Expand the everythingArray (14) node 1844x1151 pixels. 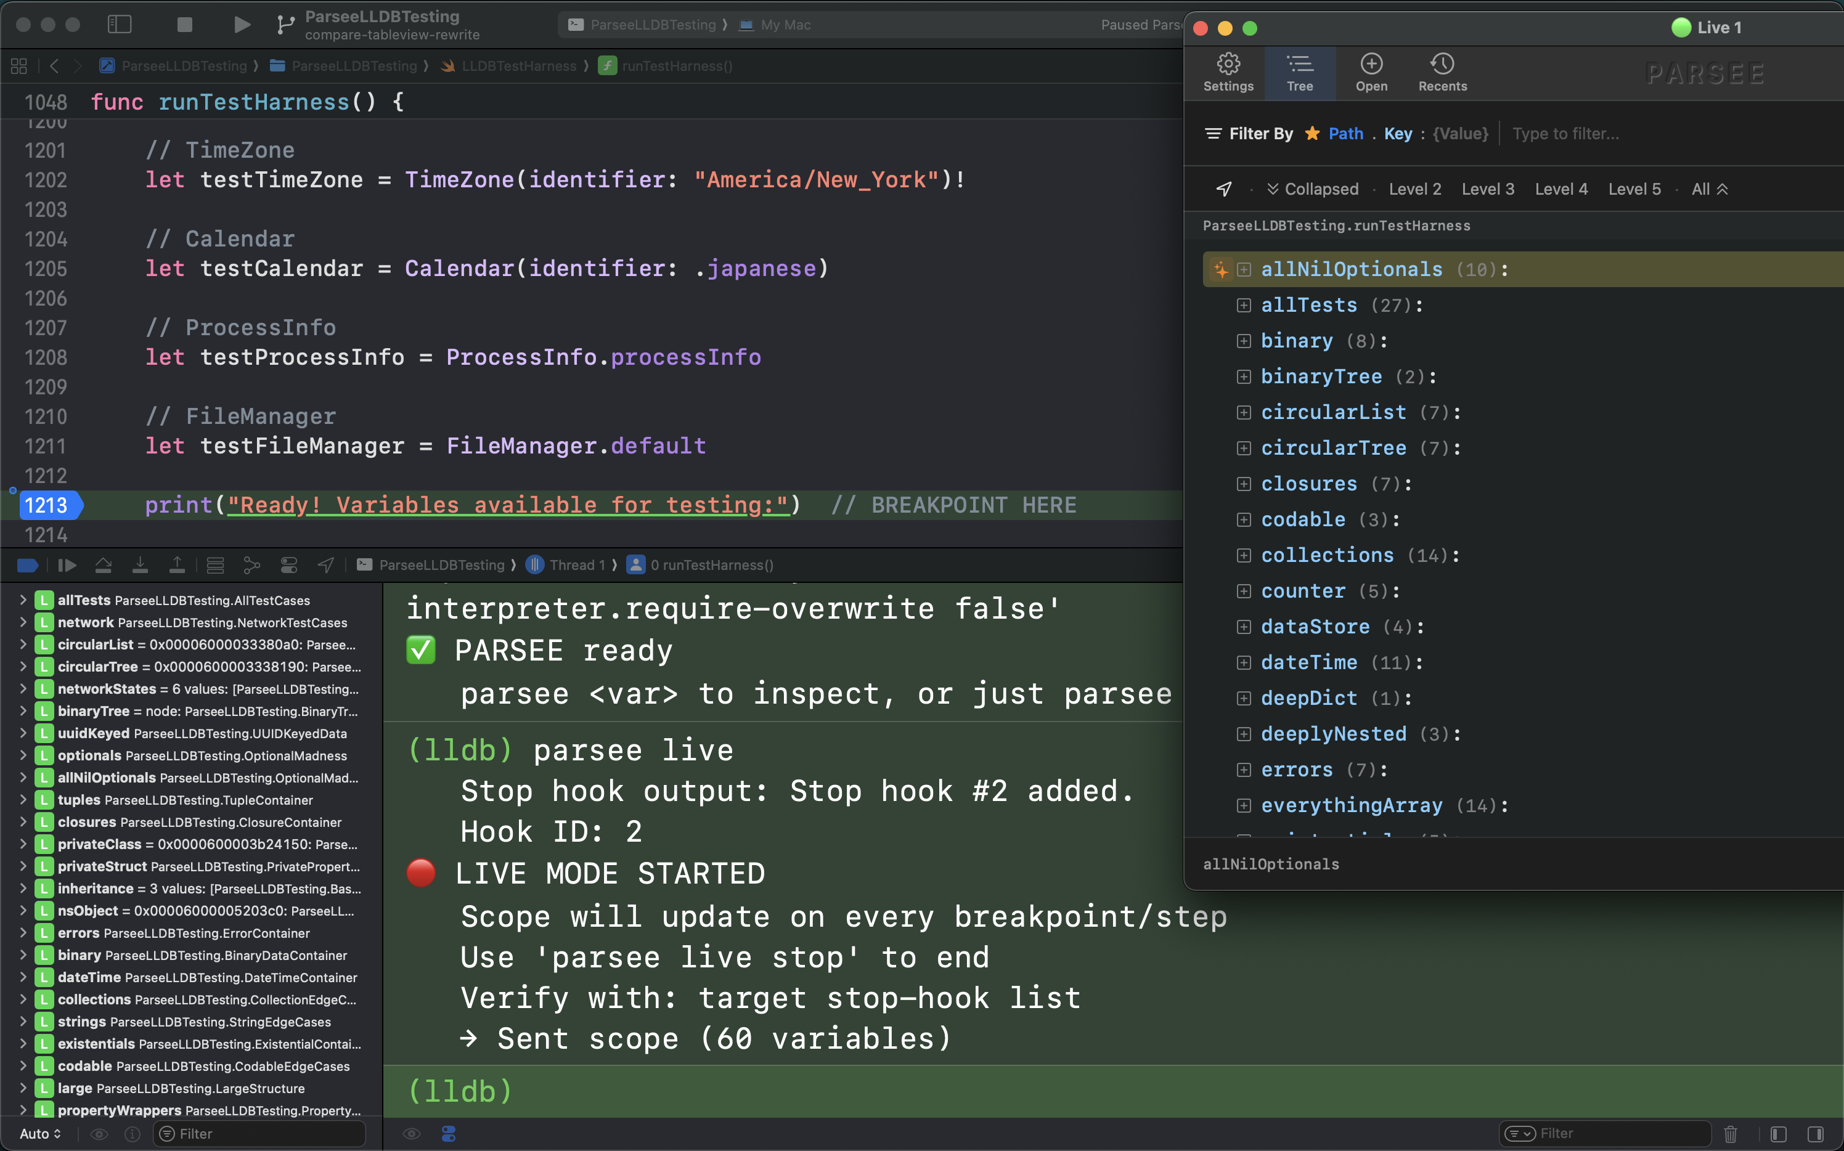[x=1243, y=805]
